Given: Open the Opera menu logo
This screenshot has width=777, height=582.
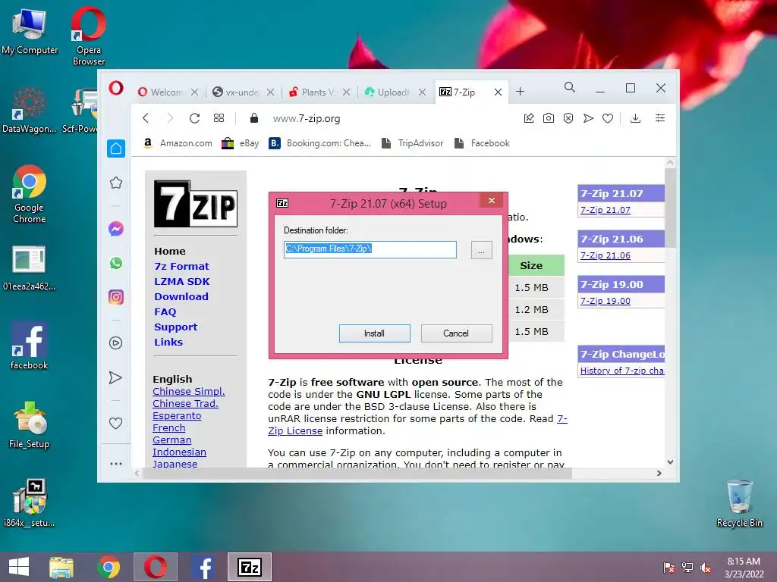Looking at the screenshot, I should (116, 89).
